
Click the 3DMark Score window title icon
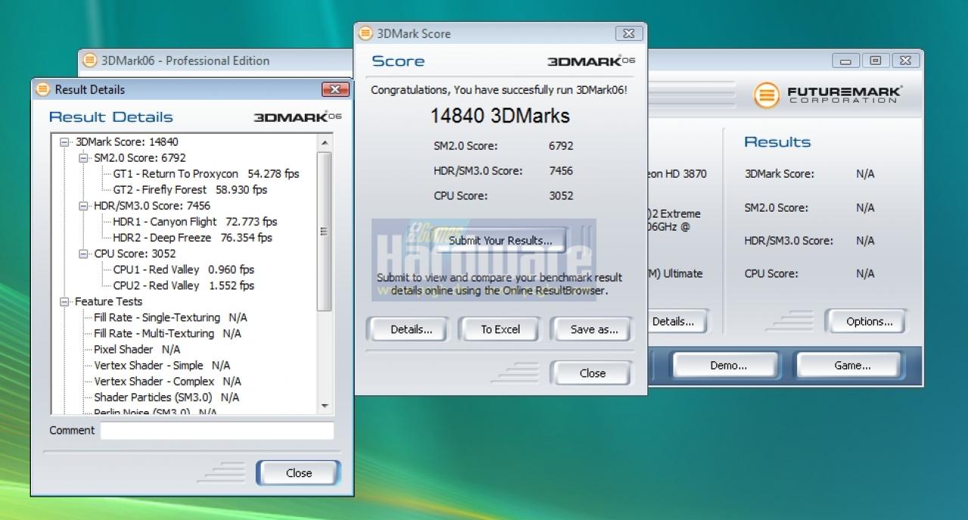(x=365, y=33)
